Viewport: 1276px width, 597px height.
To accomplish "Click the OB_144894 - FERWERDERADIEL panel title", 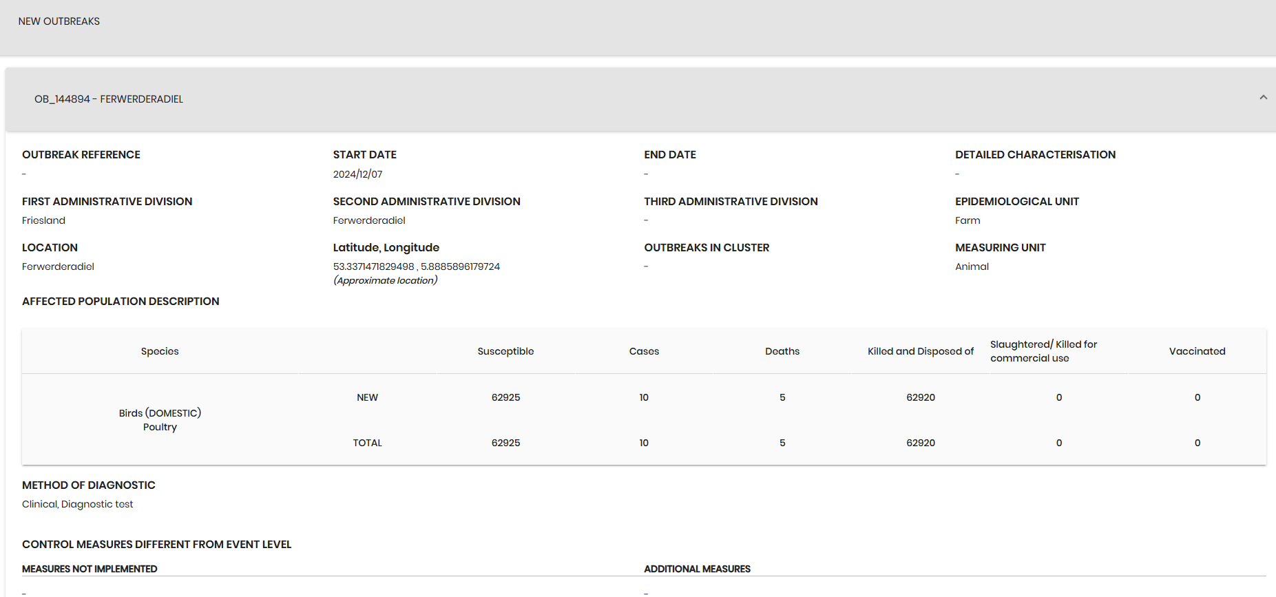I will click(109, 99).
